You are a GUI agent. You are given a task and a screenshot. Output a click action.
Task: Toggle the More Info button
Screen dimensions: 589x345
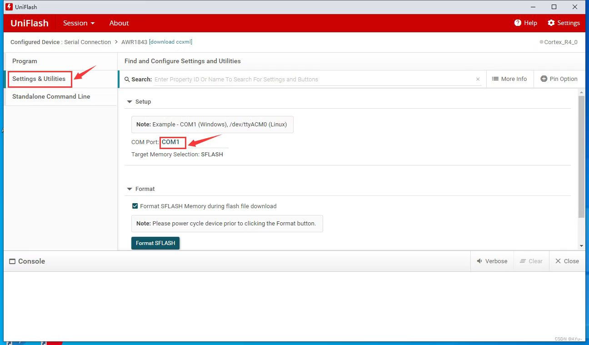pos(509,79)
